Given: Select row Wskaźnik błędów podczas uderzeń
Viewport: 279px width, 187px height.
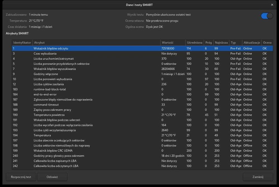Looking at the screenshot, I should coord(142,120).
